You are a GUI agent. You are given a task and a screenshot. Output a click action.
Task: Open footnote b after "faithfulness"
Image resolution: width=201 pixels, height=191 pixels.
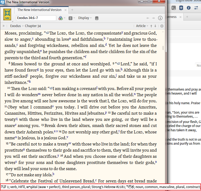(105, 38)
